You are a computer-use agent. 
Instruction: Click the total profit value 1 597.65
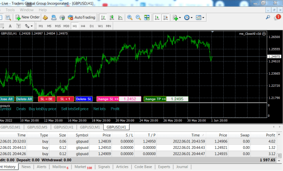coord(268,160)
